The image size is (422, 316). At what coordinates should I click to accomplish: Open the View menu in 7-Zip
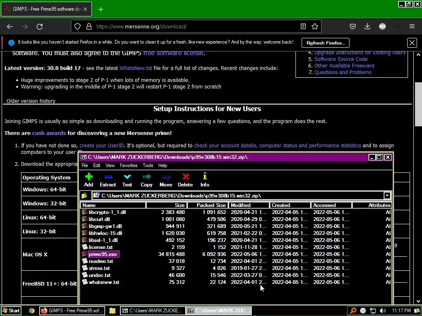(110, 165)
